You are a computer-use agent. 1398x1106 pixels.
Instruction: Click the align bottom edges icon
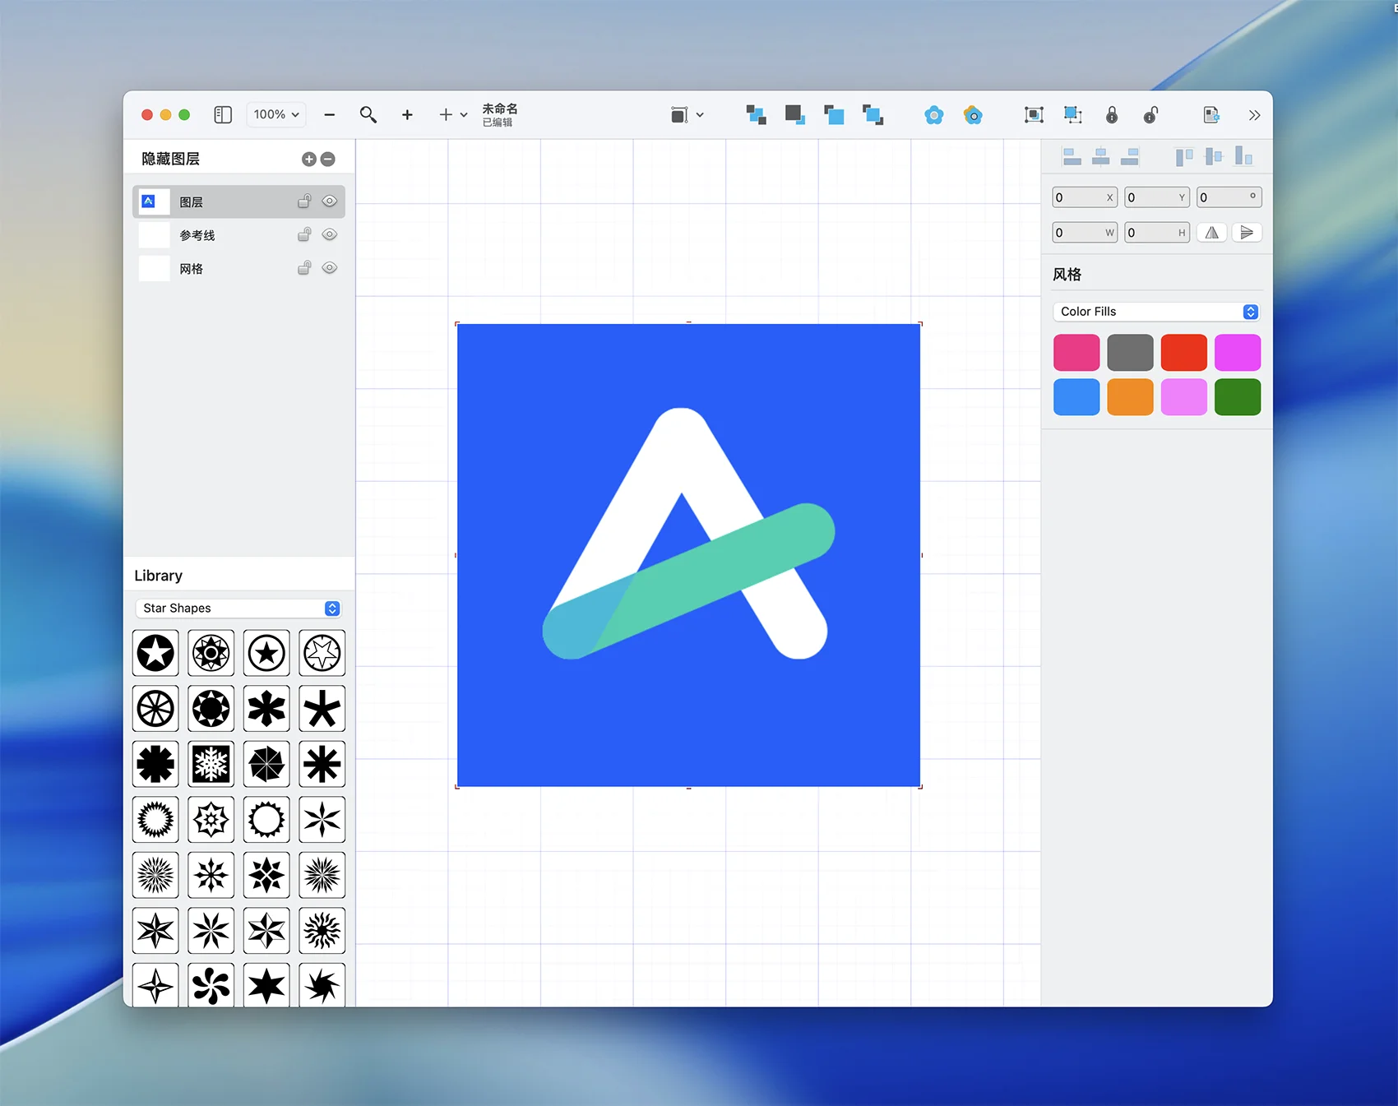point(1243,156)
